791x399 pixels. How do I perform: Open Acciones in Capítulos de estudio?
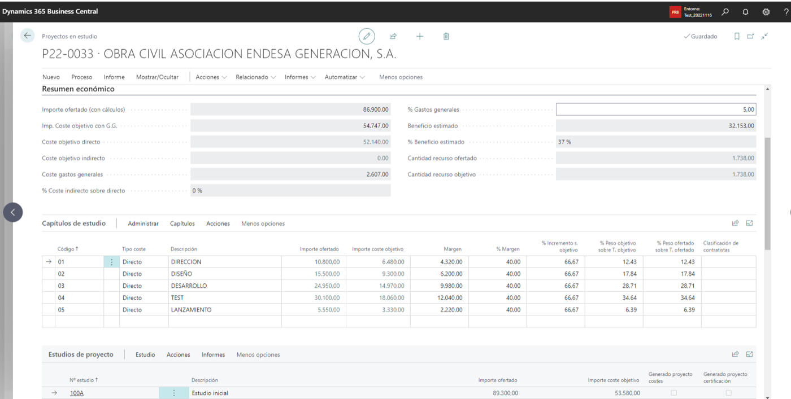click(x=218, y=223)
